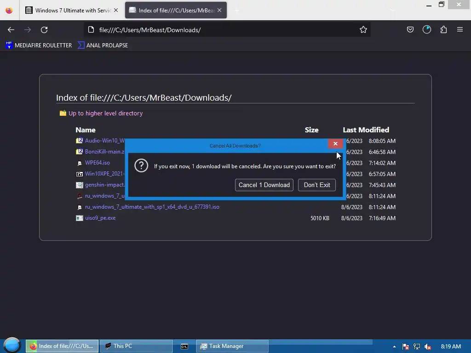Open a new tab with plus button
This screenshot has width=471, height=353.
click(x=237, y=11)
